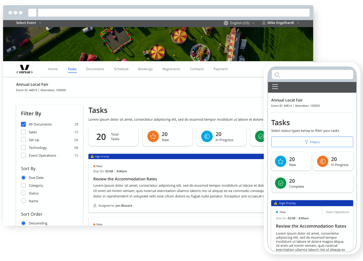Uncheck the All Documents filter checkbox
The image size is (363, 261).
[24, 124]
